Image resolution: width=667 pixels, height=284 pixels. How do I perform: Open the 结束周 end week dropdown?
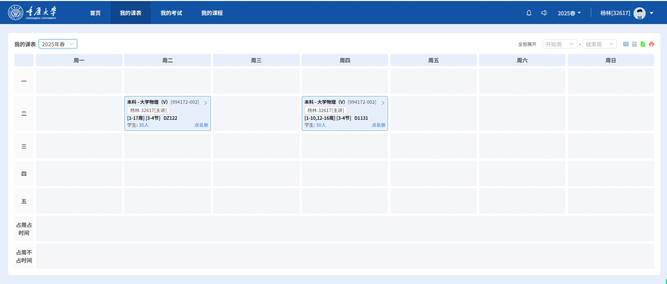[x=599, y=44]
